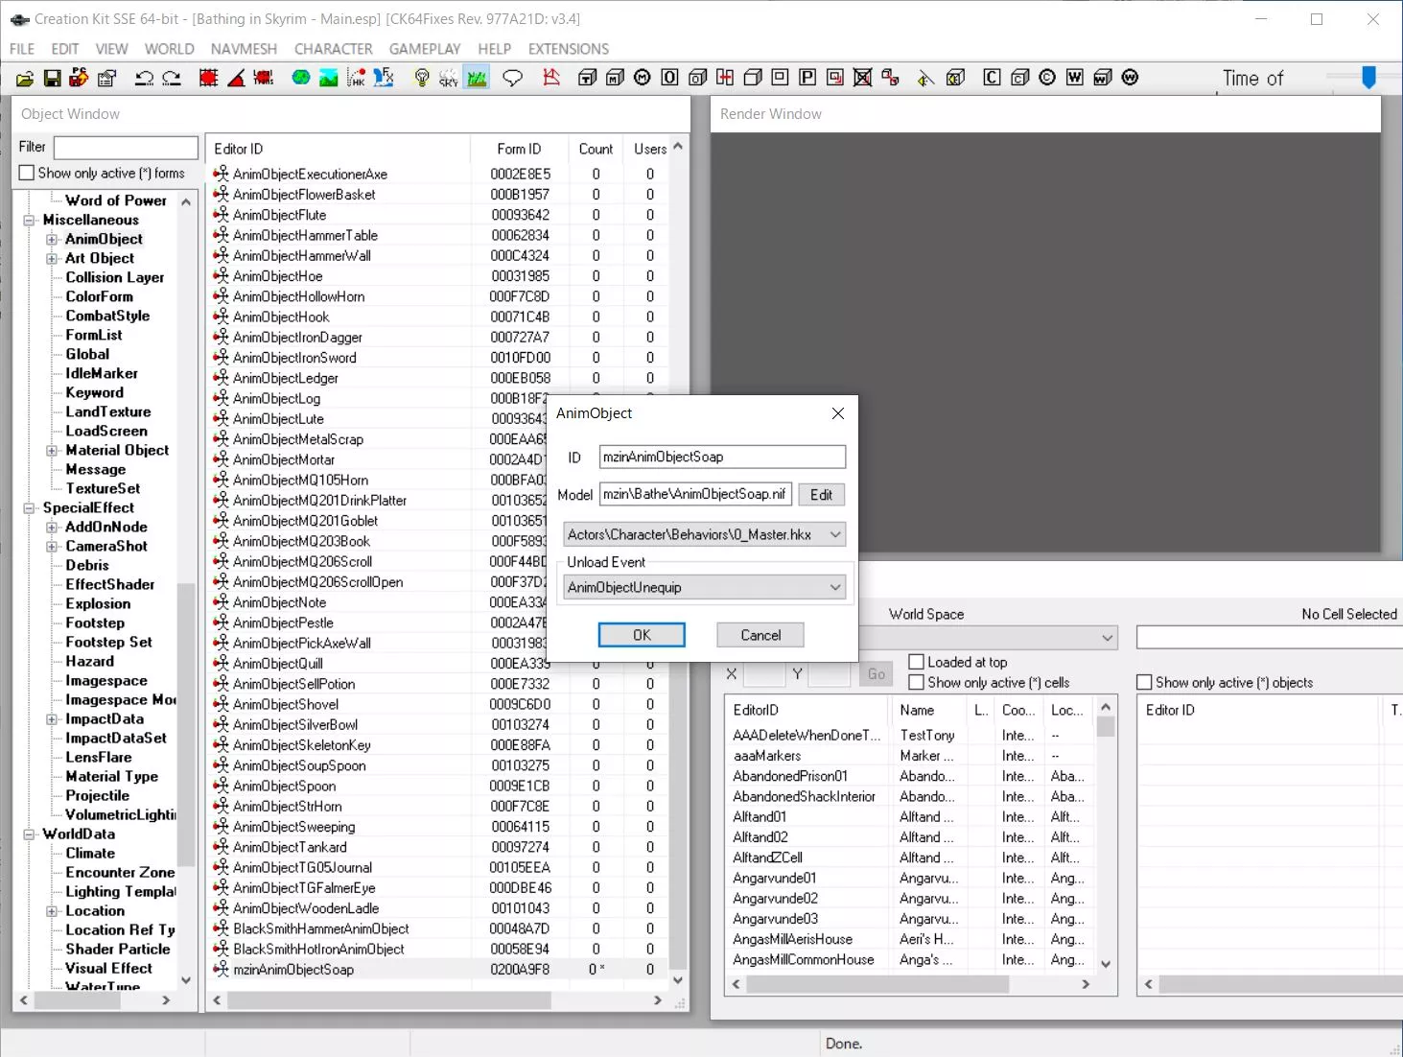Click the Object Window list vertical scrollbar
This screenshot has width=1403, height=1057.
[678, 561]
